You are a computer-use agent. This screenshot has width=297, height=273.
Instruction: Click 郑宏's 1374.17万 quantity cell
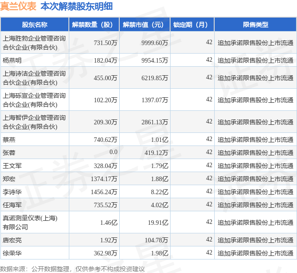click(x=94, y=178)
